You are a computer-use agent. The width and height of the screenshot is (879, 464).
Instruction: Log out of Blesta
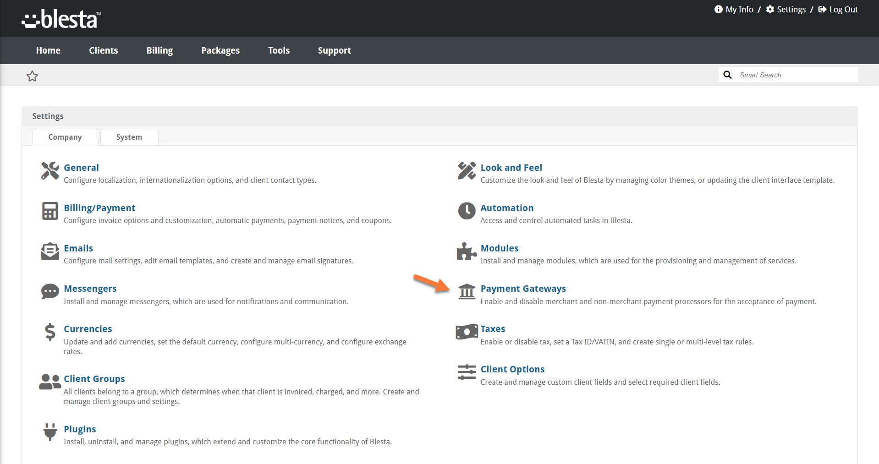pos(838,10)
